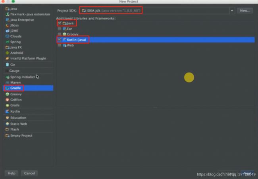Select Java Enterprise project type
Screen dimensions: 258x179
coord(22,20)
